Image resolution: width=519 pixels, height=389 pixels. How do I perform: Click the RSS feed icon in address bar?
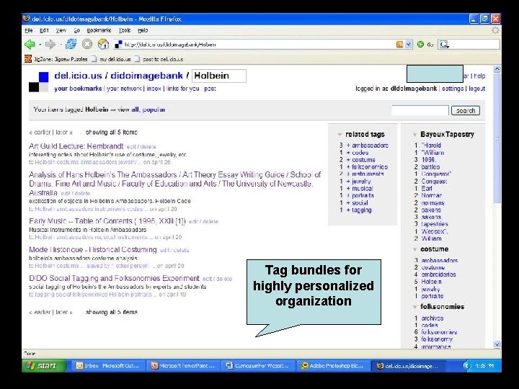point(399,45)
